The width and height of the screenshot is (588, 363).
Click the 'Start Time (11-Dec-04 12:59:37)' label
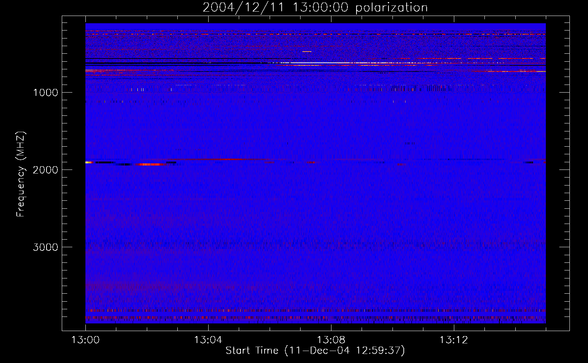(315, 351)
